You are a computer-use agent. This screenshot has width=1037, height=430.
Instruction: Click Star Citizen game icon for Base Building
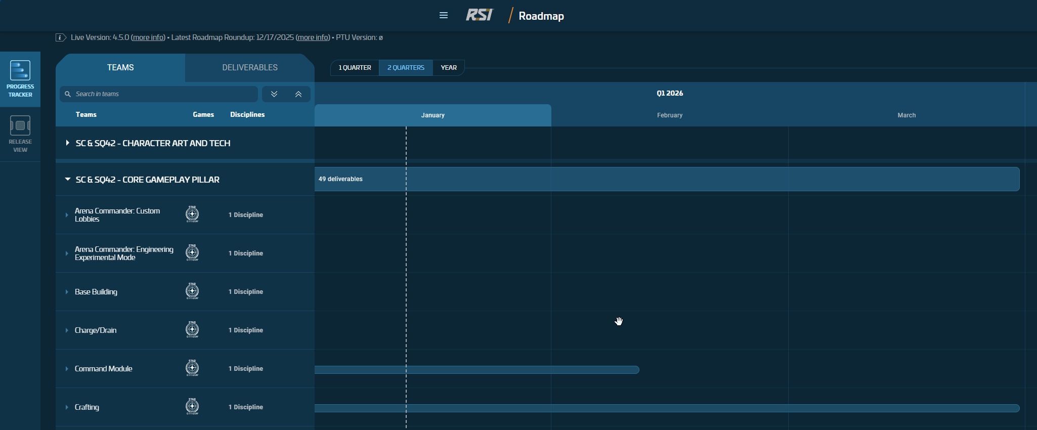[192, 291]
